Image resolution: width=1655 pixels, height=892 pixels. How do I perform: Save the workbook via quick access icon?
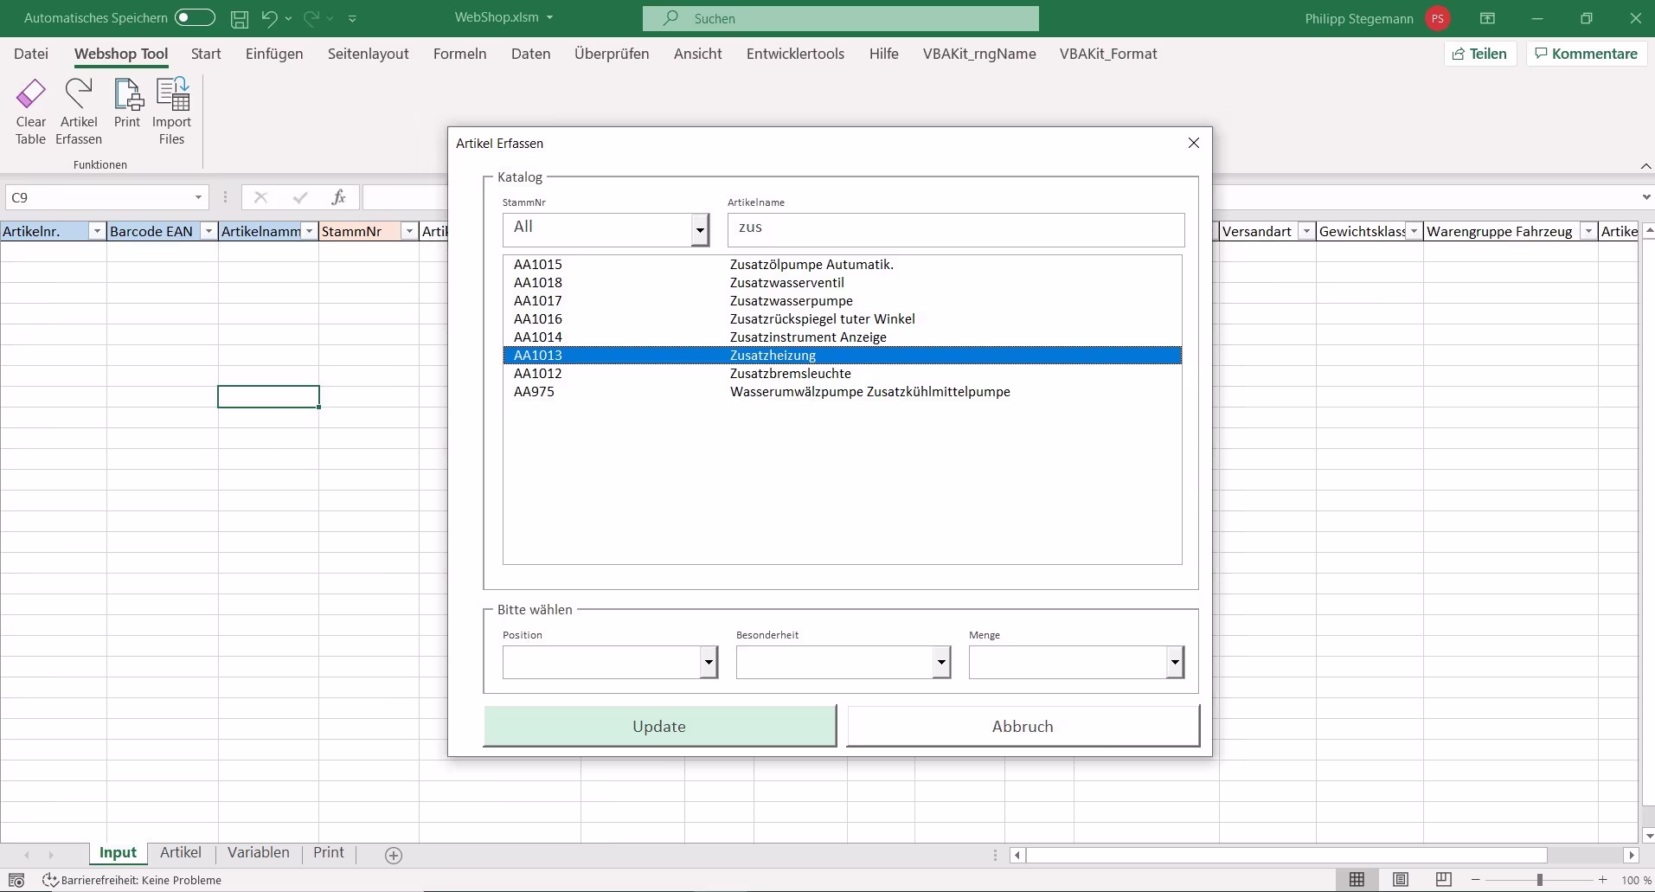pos(240,18)
